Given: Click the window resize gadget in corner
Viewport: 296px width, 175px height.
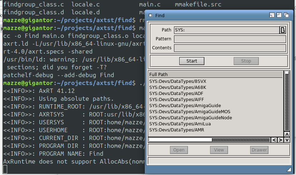Looking at the screenshot, I should pos(288,169).
